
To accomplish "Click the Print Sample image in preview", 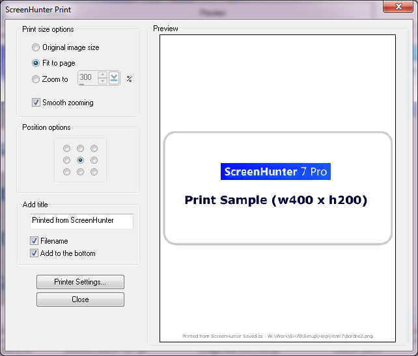I will pos(277,188).
